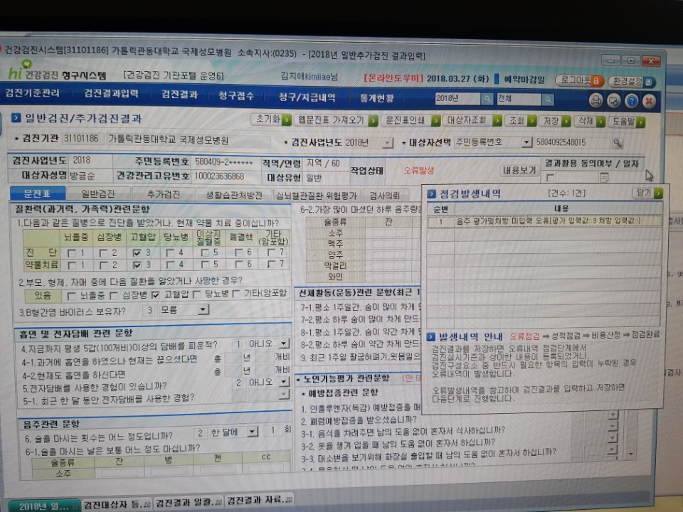Open the help question mark icon
The image size is (683, 512).
(631, 102)
